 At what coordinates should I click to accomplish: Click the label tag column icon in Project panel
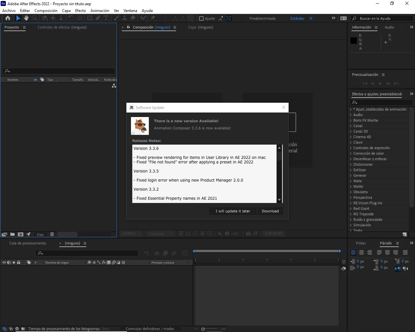click(42, 79)
